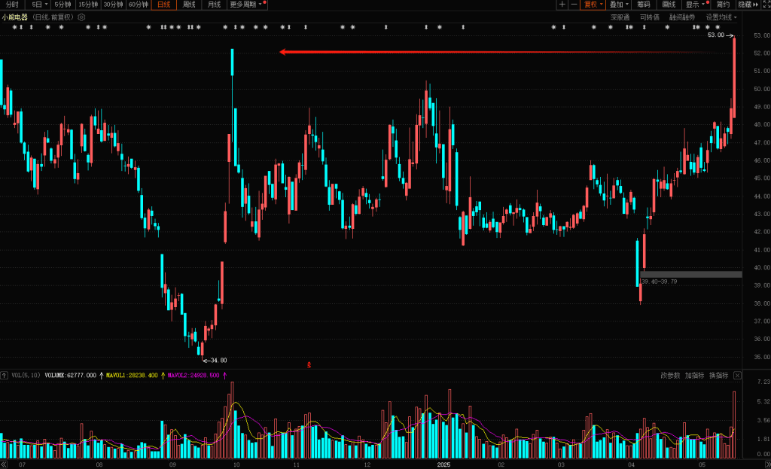Expand the 更多周期 dropdown

(x=246, y=5)
